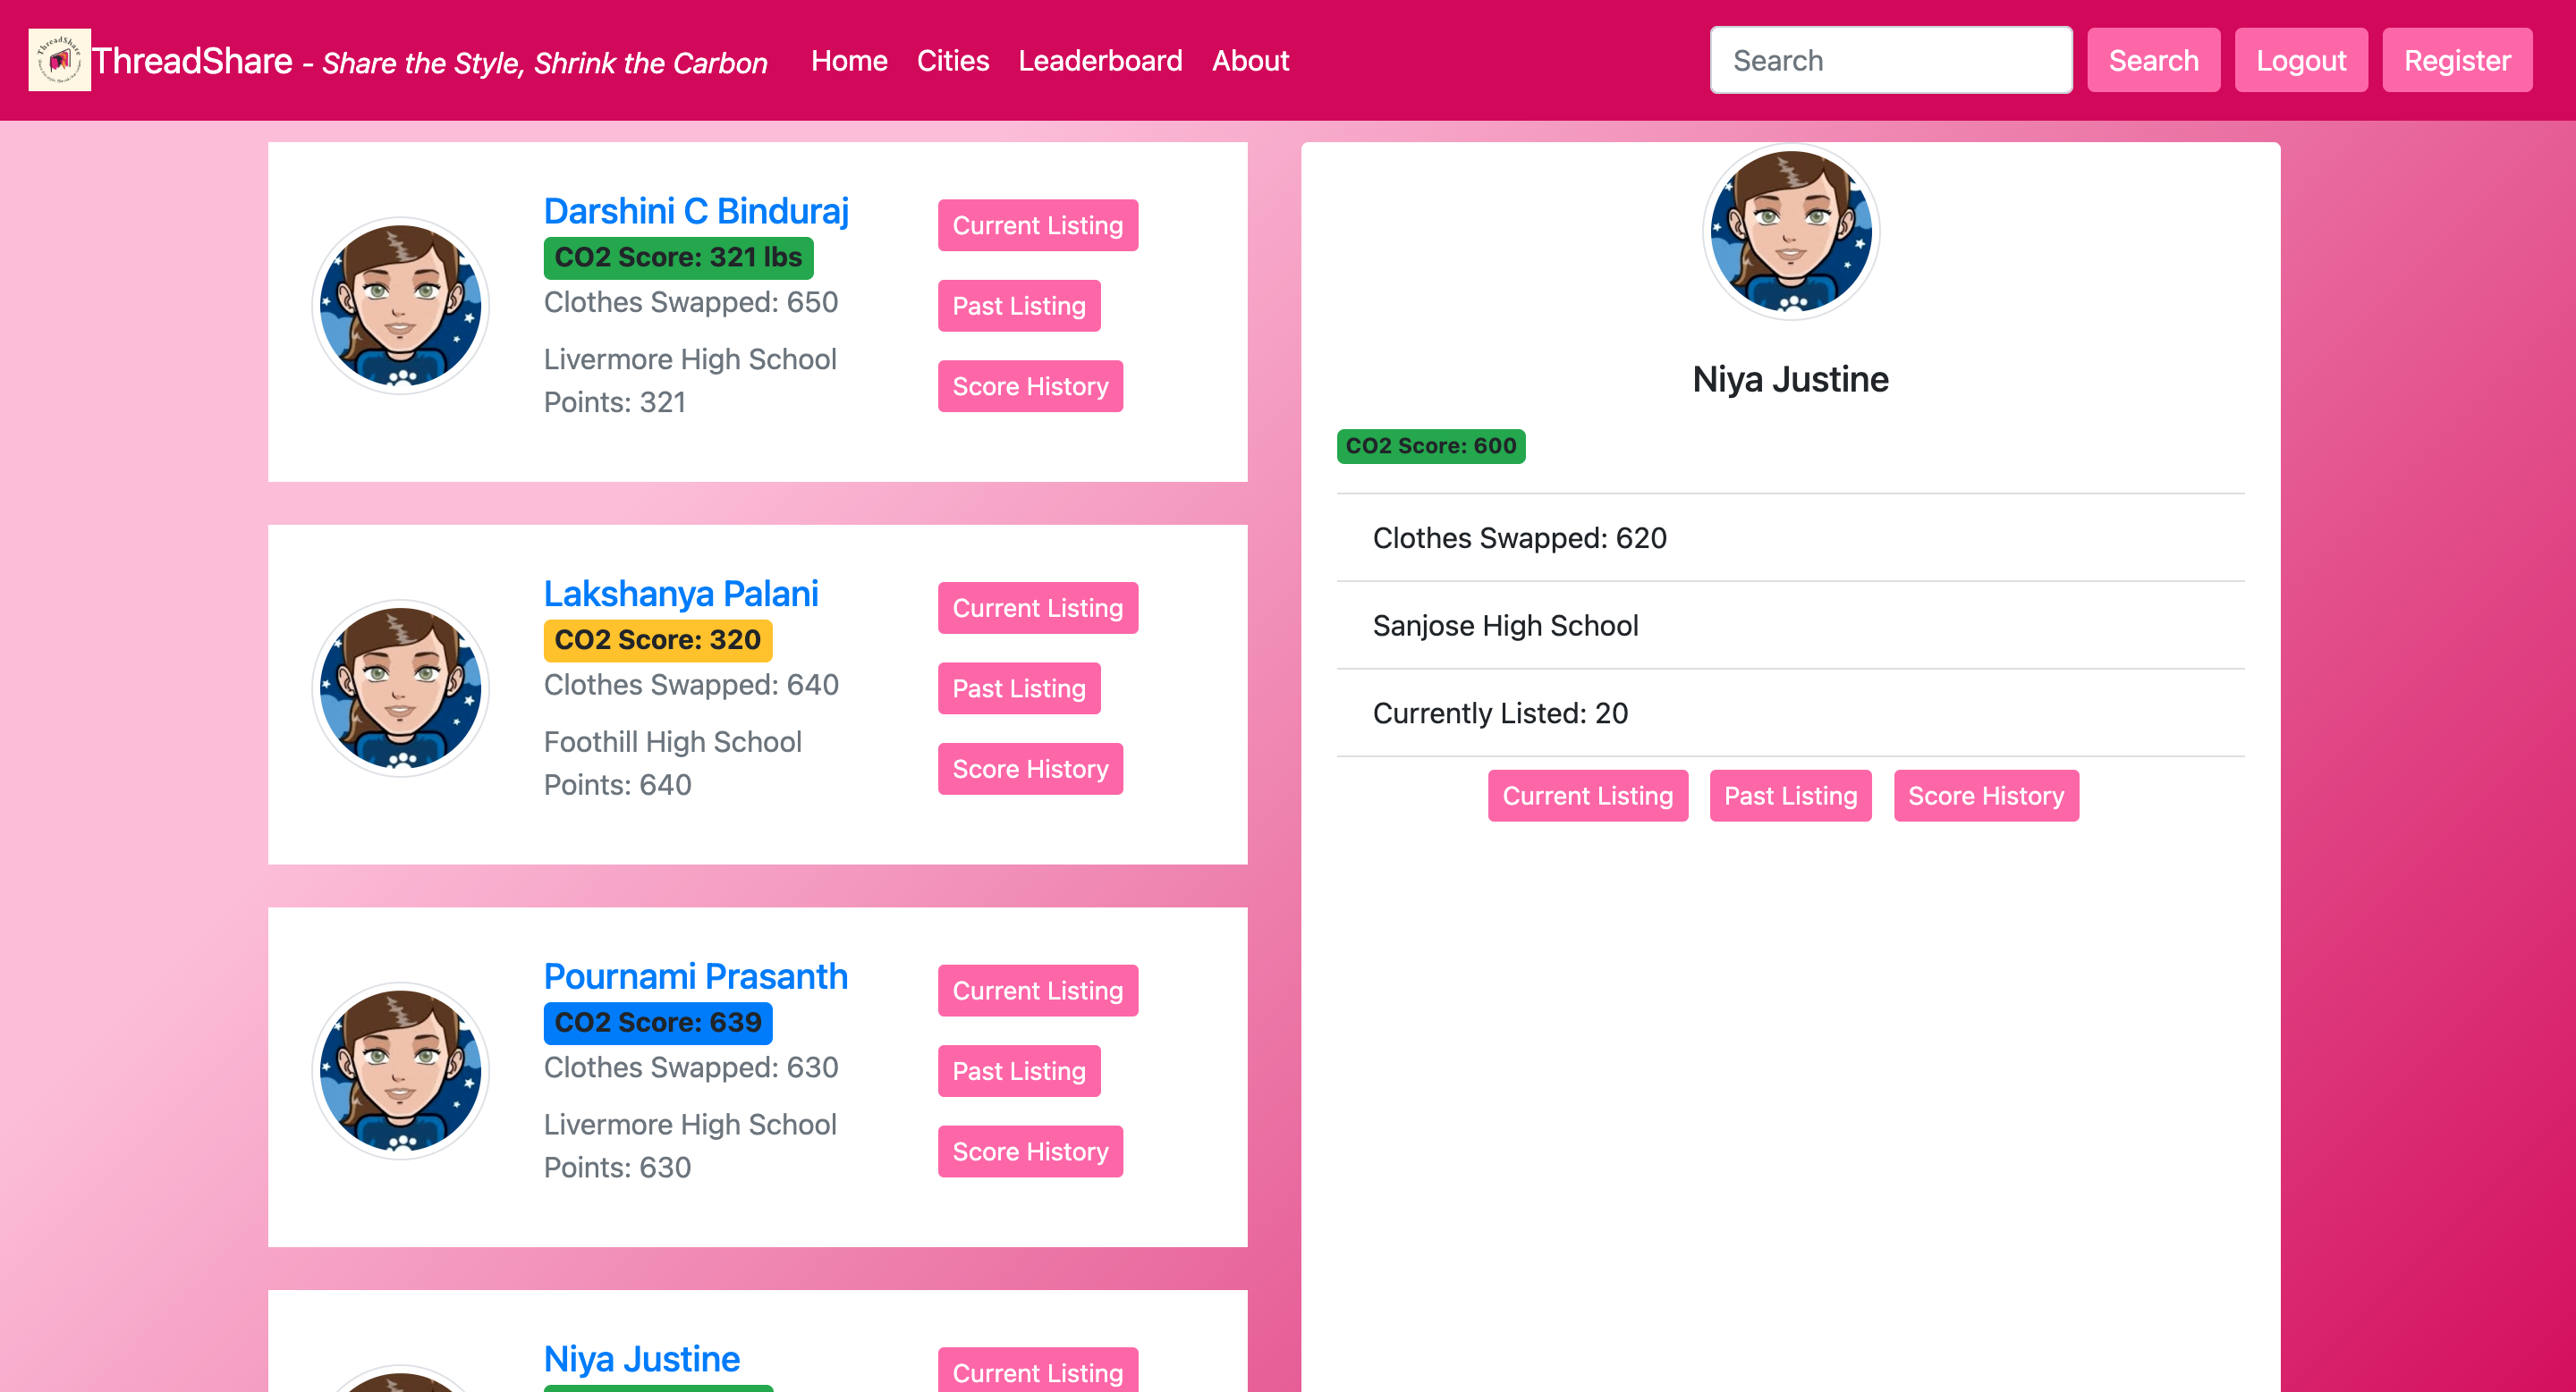Open the Home menu item
The image size is (2576, 1392).
click(849, 61)
